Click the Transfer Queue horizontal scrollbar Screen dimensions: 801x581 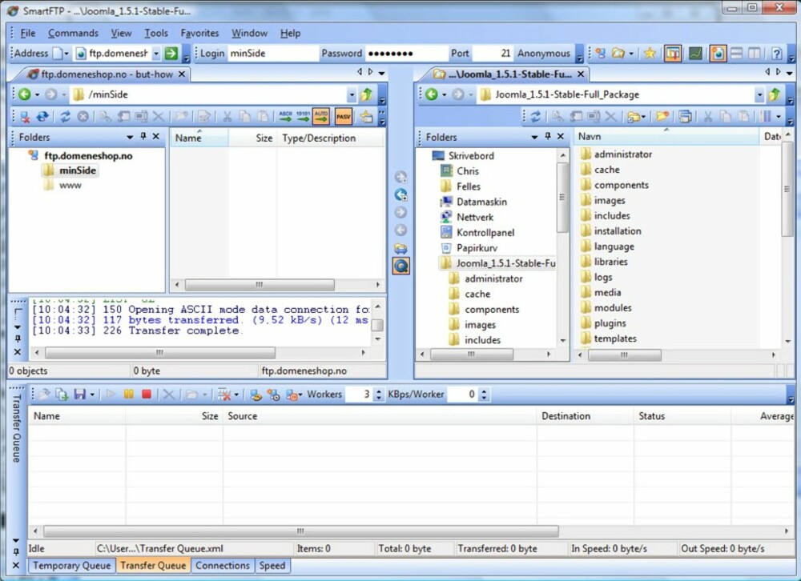[301, 531]
